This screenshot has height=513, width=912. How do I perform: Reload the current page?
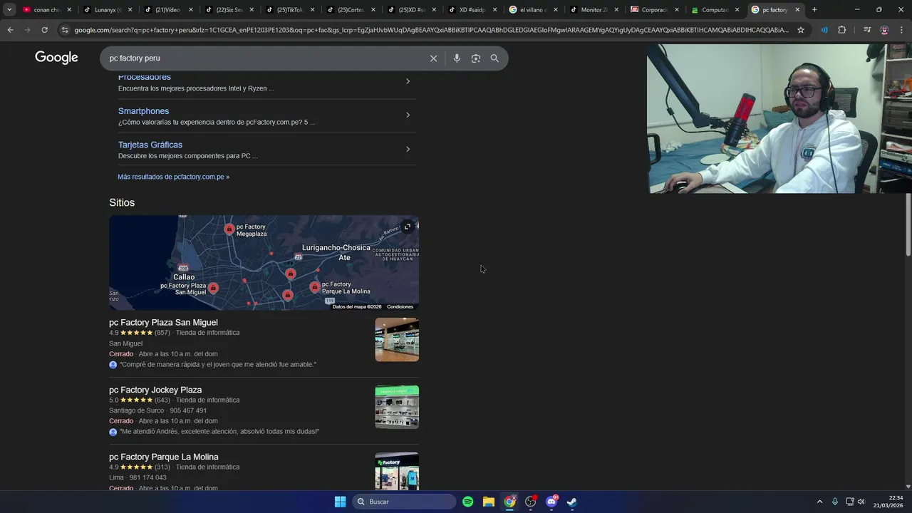(x=44, y=30)
